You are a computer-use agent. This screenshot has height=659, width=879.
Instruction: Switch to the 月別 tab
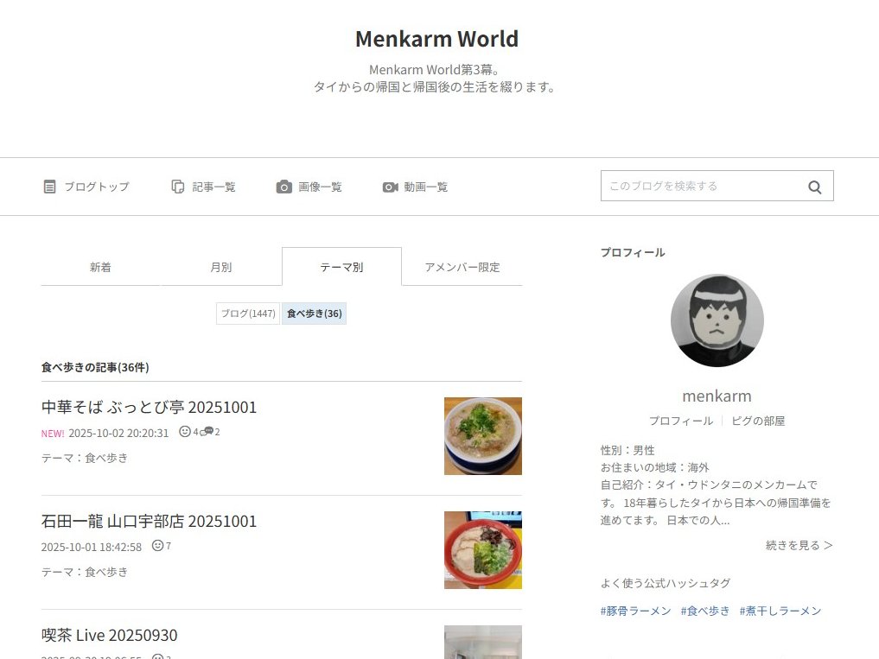point(221,267)
